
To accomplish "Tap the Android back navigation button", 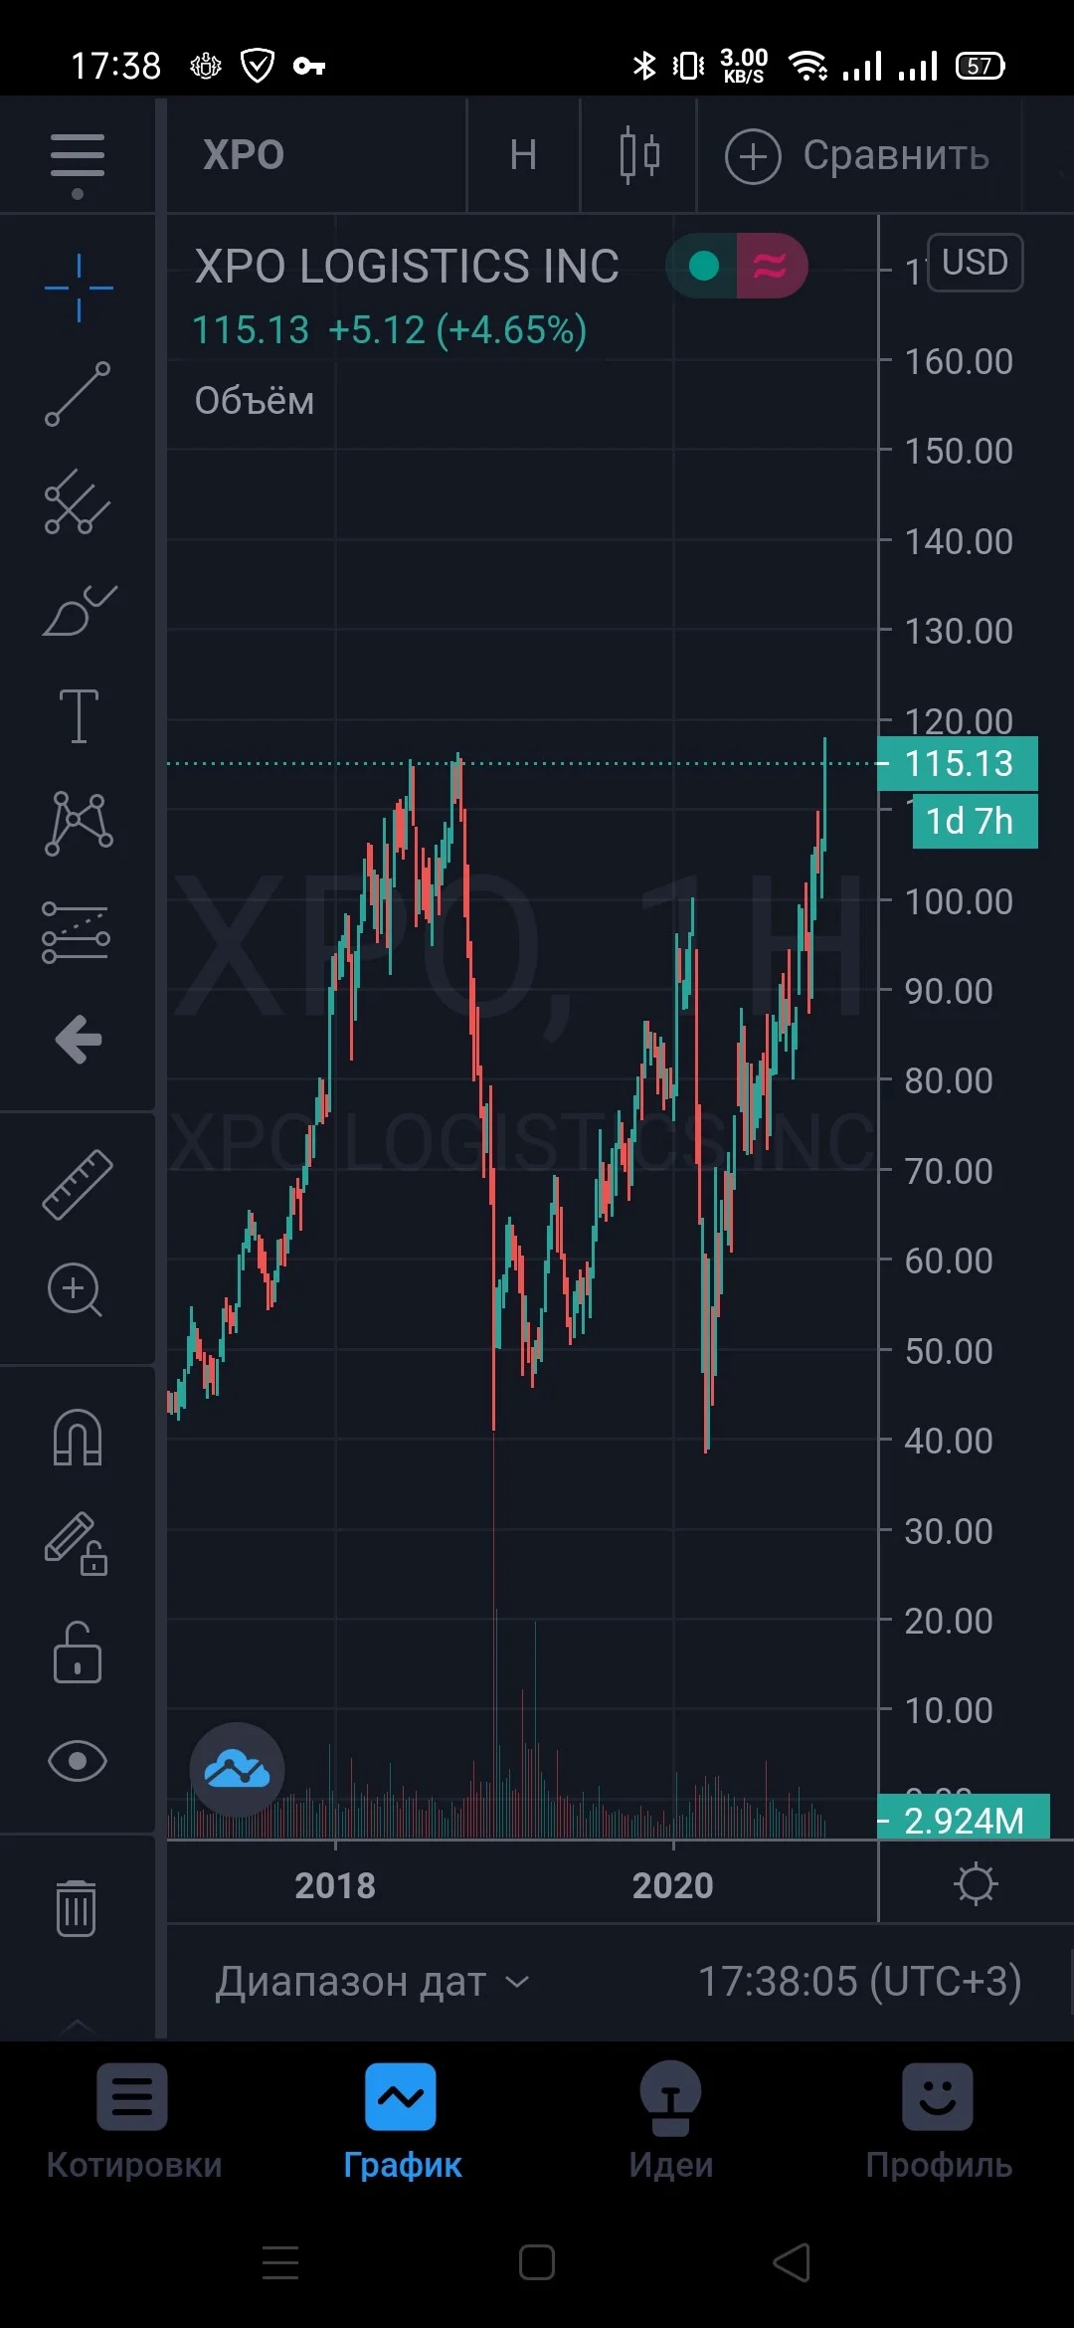I will [792, 2262].
